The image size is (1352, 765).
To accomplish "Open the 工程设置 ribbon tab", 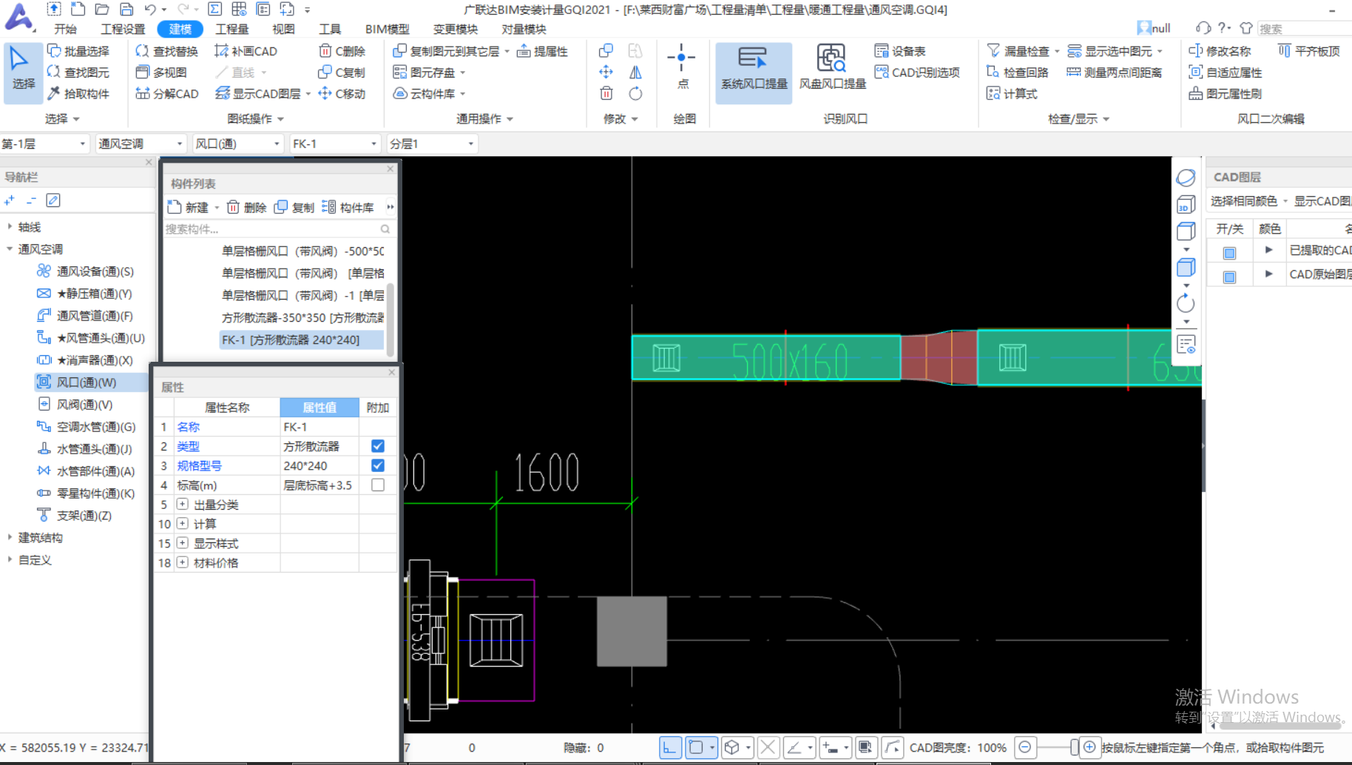I will tap(124, 29).
